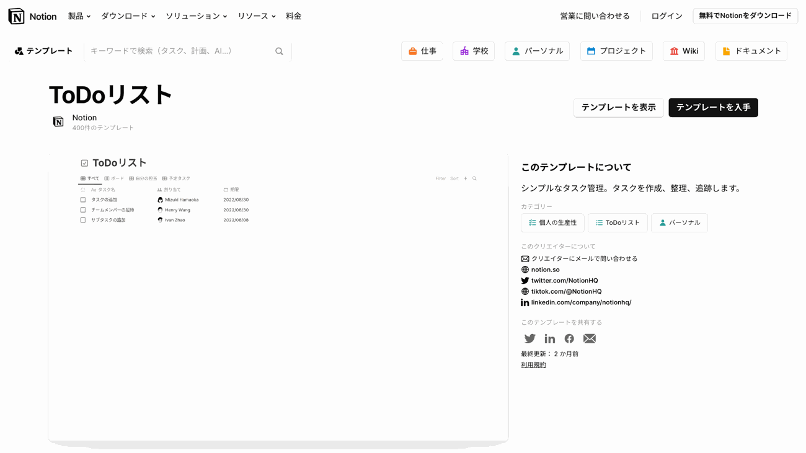Screen dimensions: 806x453
Task: Click 割り当て column header in preview
Action: tap(169, 190)
